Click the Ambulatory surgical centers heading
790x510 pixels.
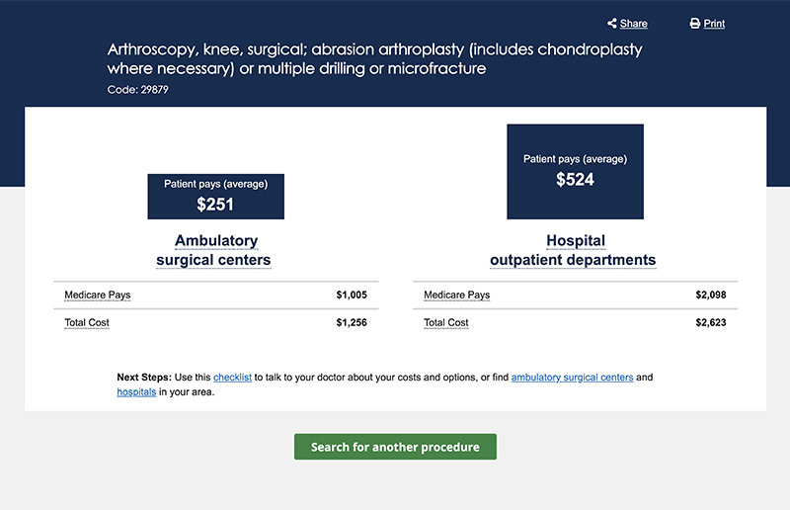(x=213, y=250)
